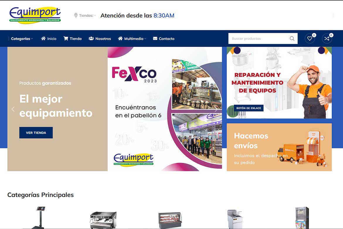Click the people icon beside Nosotros
This screenshot has width=343, height=229.
point(91,38)
